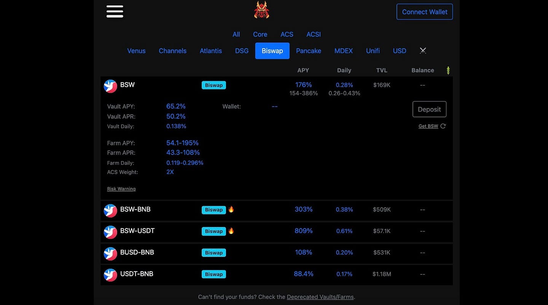Open the Get BSW link

click(x=428, y=126)
